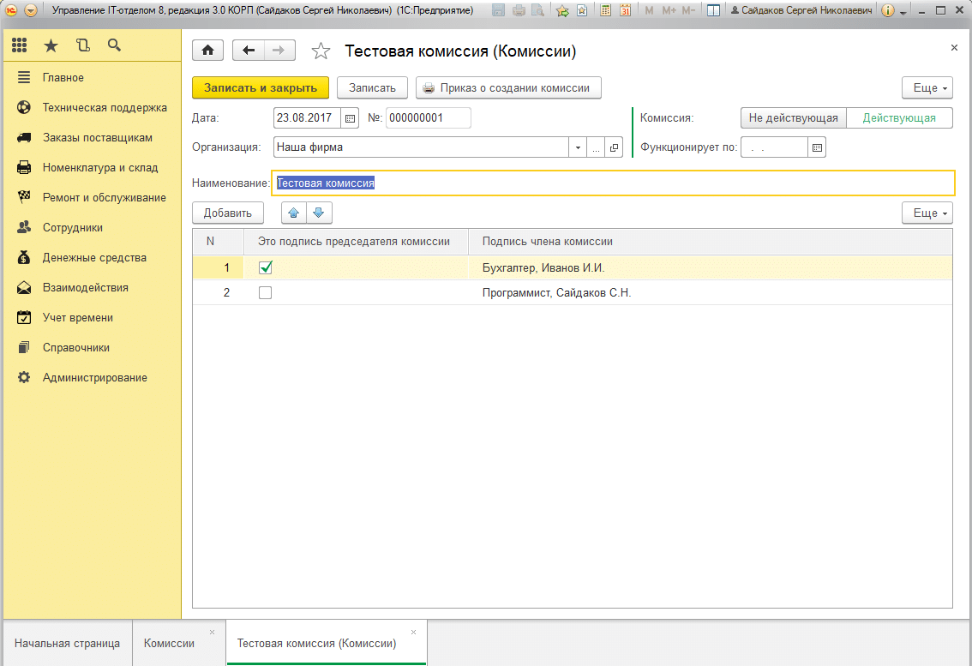Open the main menu orange dropdown button
This screenshot has height=666, width=972.
coord(30,10)
